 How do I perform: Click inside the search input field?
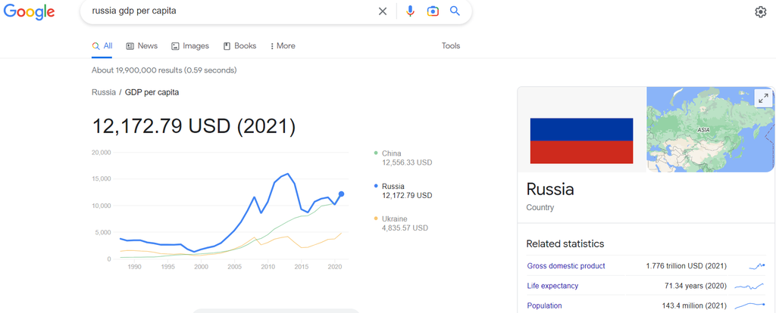227,11
